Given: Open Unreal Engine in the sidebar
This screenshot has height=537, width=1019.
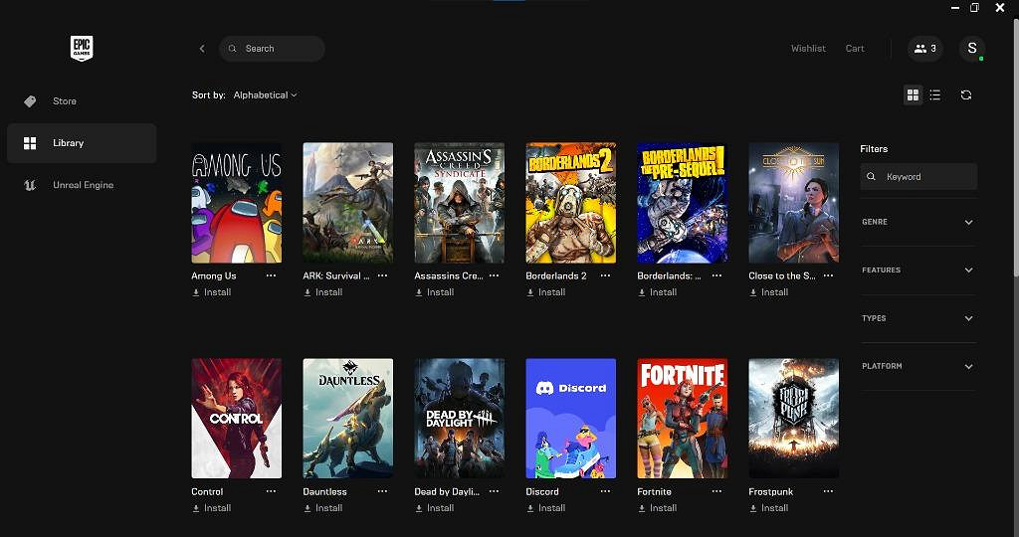Looking at the screenshot, I should pyautogui.click(x=83, y=185).
